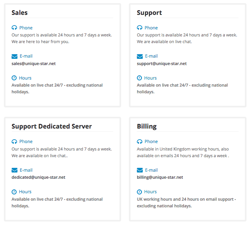The width and height of the screenshot is (250, 225).
Task: Click the clock icon in Sales card
Action: point(14,78)
